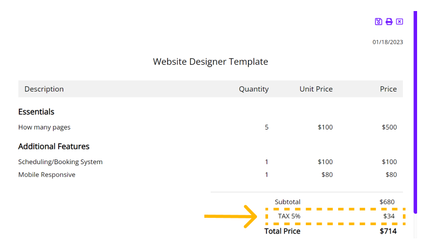The image size is (435, 252).
Task: Click the Website Designer Template title
Action: 211,62
